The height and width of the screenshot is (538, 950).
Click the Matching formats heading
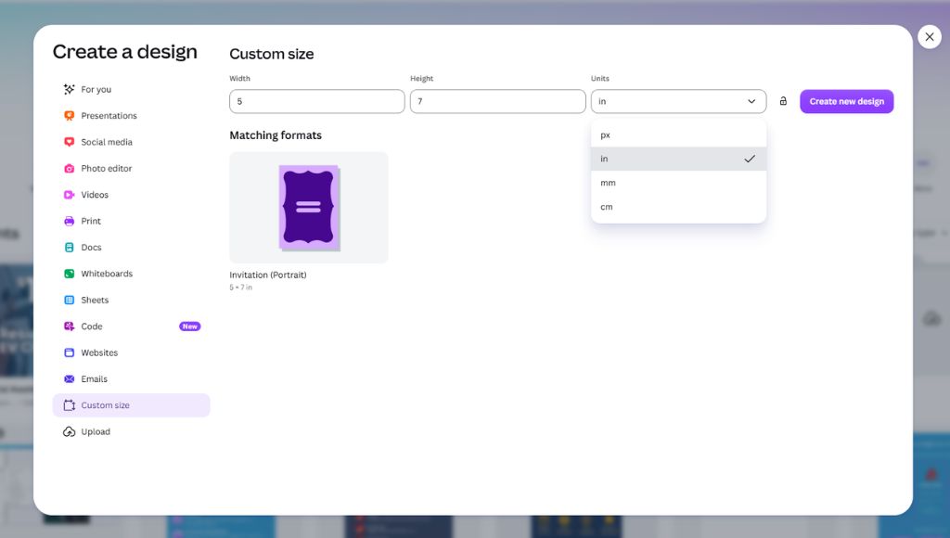point(276,135)
